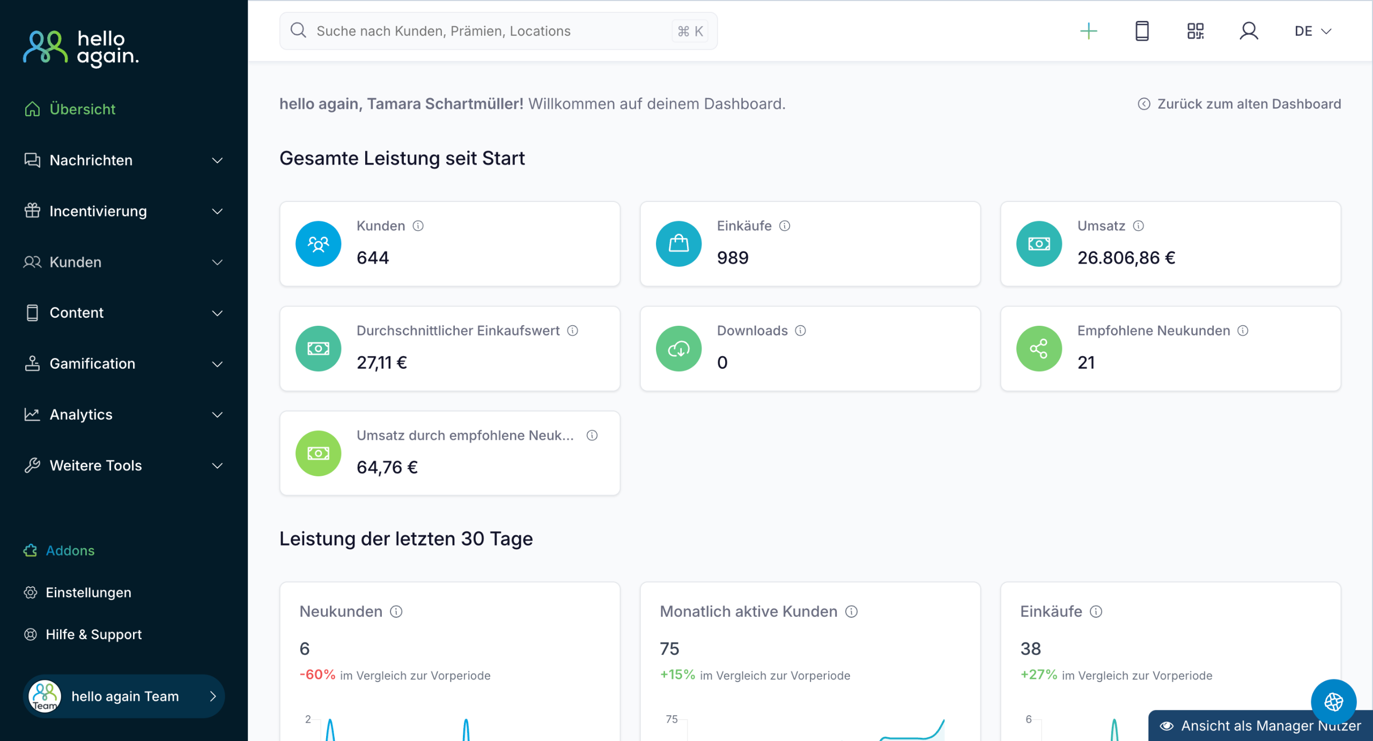Screen dimensions: 1373x741
Task: Open the QR code scanner icon
Action: (1195, 31)
